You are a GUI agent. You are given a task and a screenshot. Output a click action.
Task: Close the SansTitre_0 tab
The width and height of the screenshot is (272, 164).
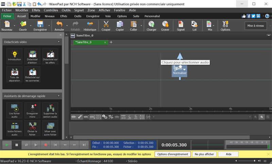[x=105, y=42]
